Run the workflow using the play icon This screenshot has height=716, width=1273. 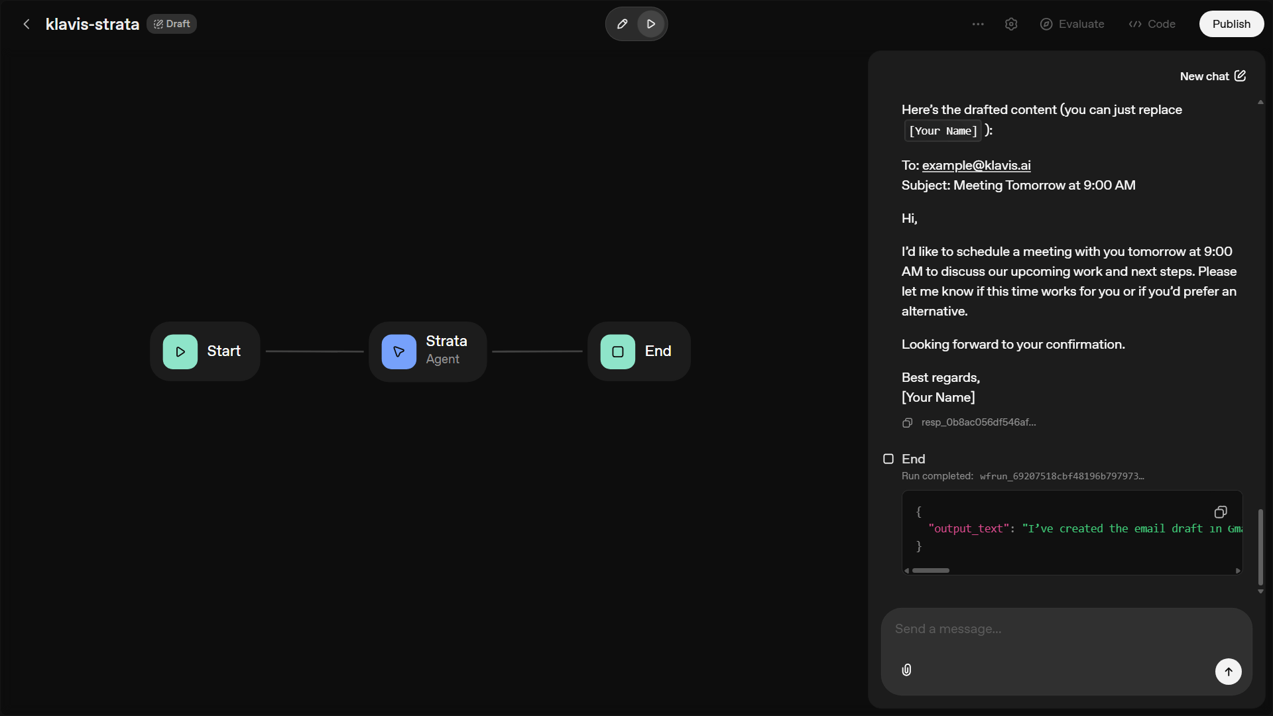point(651,24)
